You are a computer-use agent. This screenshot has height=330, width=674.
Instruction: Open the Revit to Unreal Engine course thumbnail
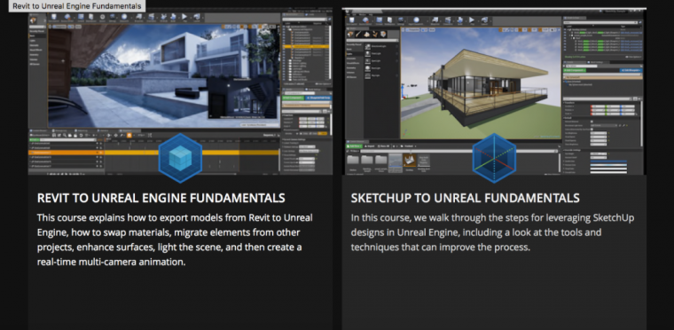click(180, 92)
